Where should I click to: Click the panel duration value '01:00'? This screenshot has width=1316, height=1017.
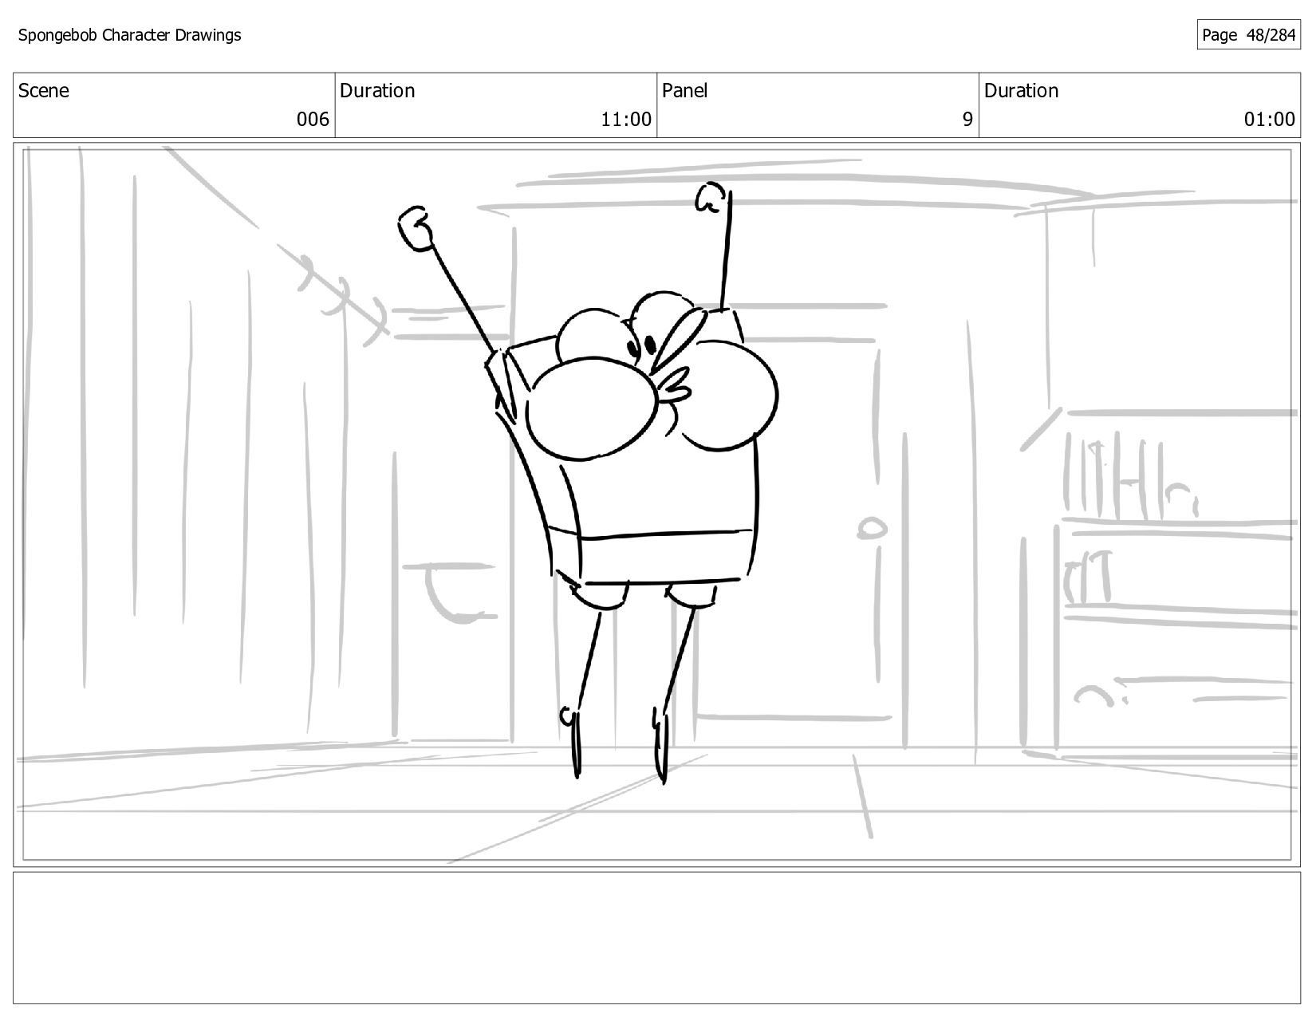click(1270, 120)
